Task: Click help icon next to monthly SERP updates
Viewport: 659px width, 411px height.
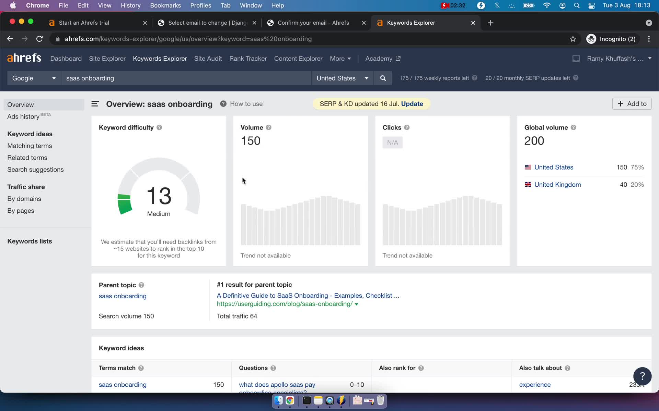Action: [x=576, y=78]
